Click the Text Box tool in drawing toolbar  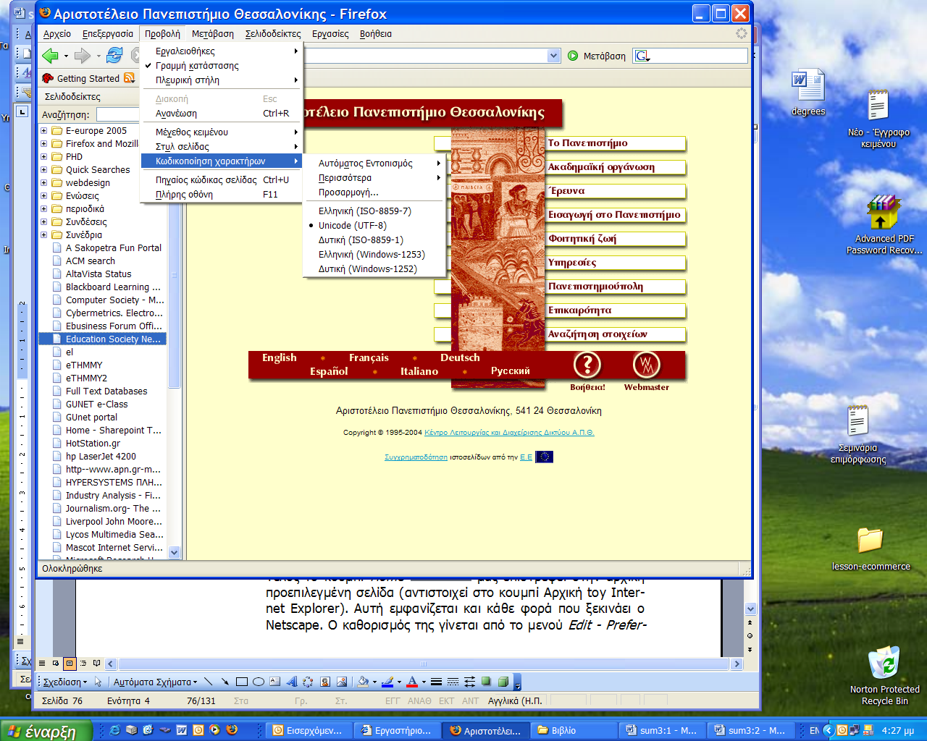tap(274, 682)
